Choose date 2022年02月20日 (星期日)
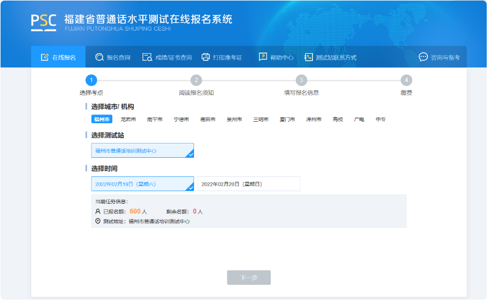This screenshot has height=304, width=490. point(248,184)
